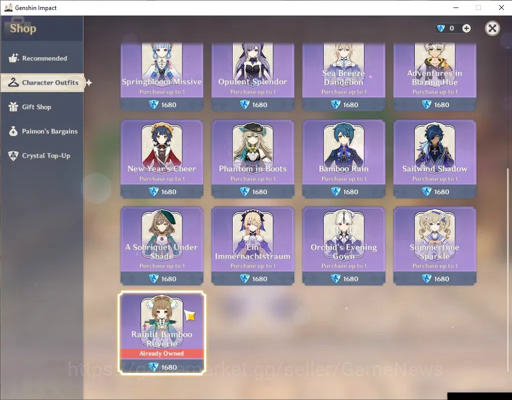Screen dimensions: 512x400
Task: Click the gift box icon
Action: pyautogui.click(x=14, y=106)
